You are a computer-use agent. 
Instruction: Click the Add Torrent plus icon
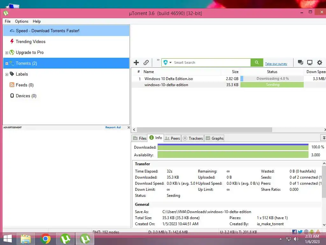[136, 63]
